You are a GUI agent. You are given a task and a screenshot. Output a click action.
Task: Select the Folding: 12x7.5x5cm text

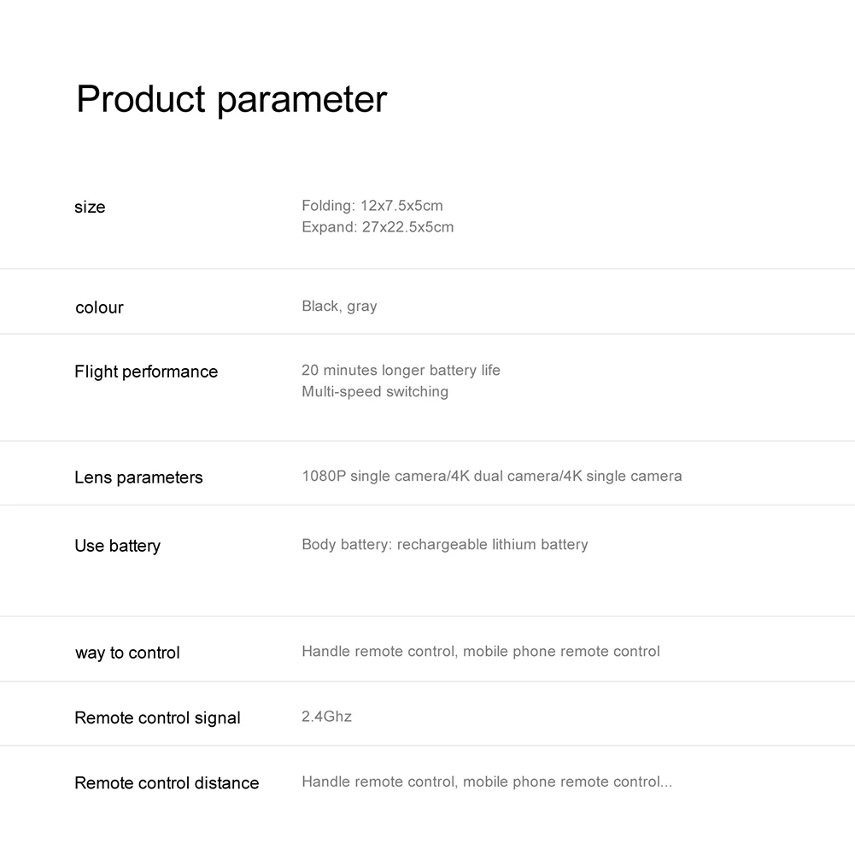(372, 206)
